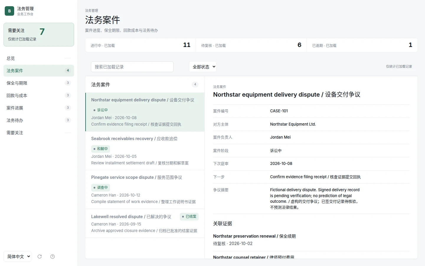Click the green B workspace logo
Viewport: 425px width, 266px height.
9,11
